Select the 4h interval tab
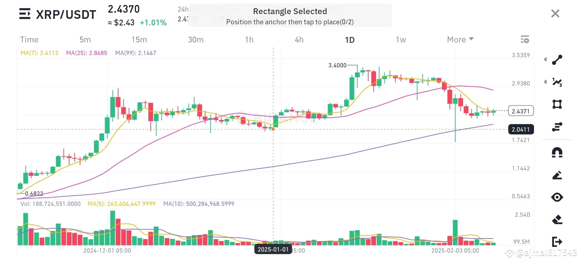This screenshot has height=261, width=580. pyautogui.click(x=298, y=39)
